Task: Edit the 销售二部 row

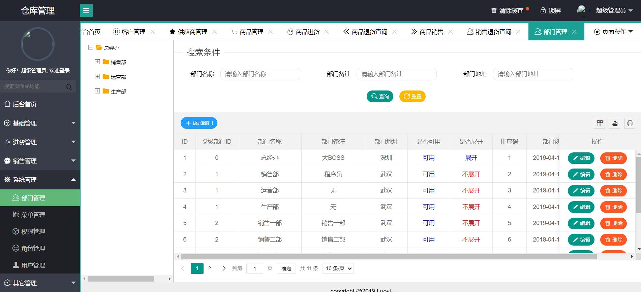Action: click(x=581, y=240)
